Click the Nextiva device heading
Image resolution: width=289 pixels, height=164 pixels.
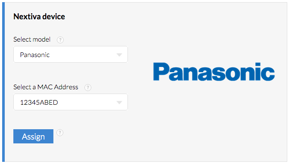tap(39, 16)
